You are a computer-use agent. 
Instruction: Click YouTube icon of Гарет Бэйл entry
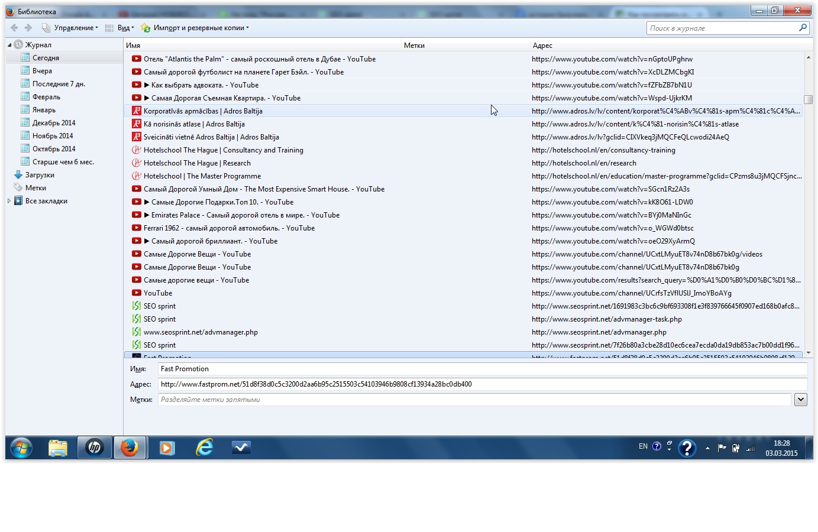click(x=137, y=72)
